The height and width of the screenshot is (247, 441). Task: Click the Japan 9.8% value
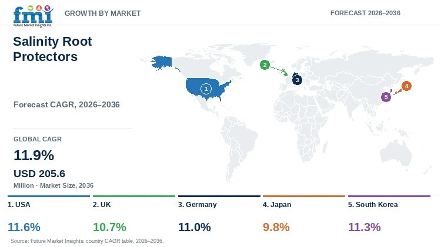click(x=276, y=227)
